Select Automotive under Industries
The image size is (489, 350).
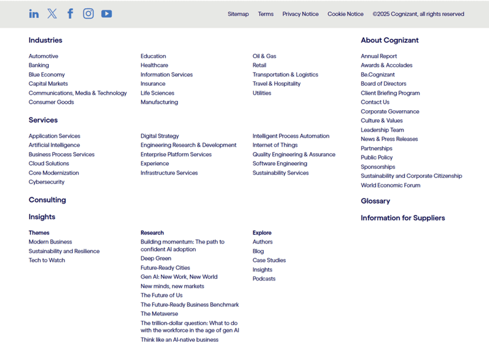click(43, 56)
